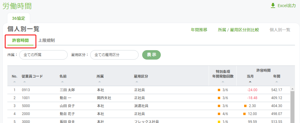Click employee code 2000

(x=26, y=114)
